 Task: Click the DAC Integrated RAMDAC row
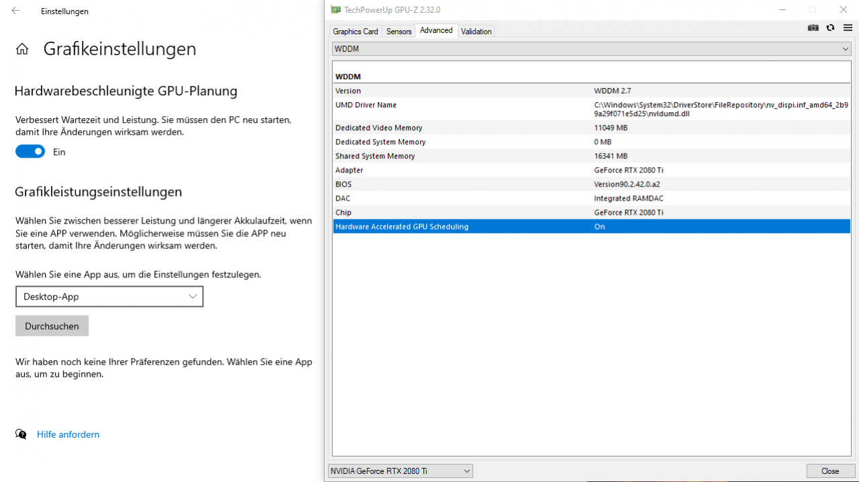591,198
